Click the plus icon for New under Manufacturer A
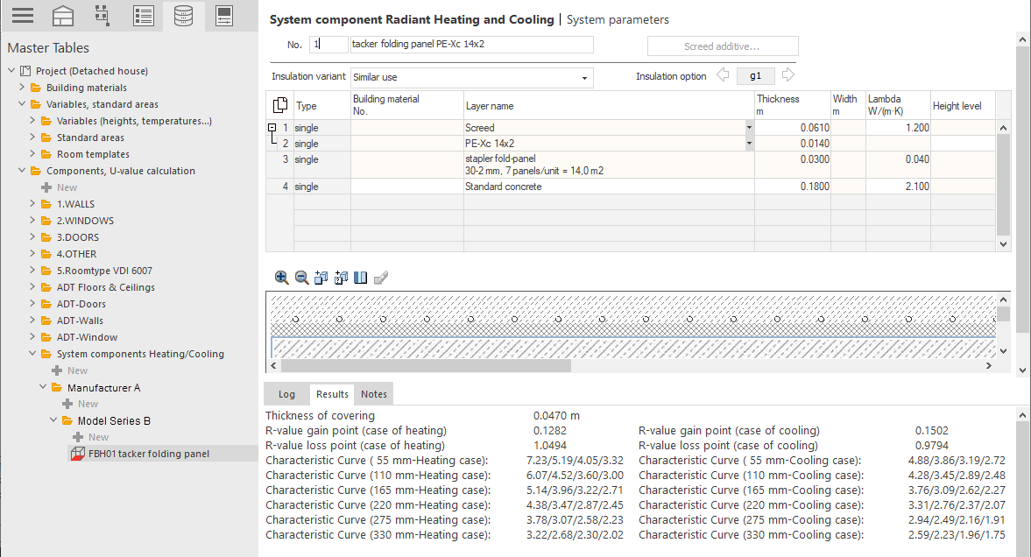1031x557 pixels. [x=67, y=404]
